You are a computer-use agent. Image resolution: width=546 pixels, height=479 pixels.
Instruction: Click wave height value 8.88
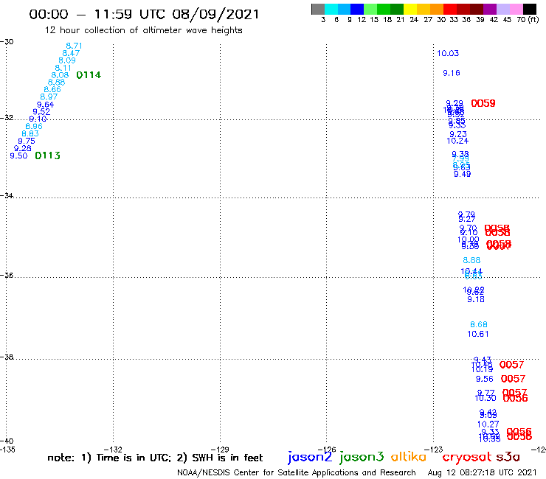(x=471, y=260)
